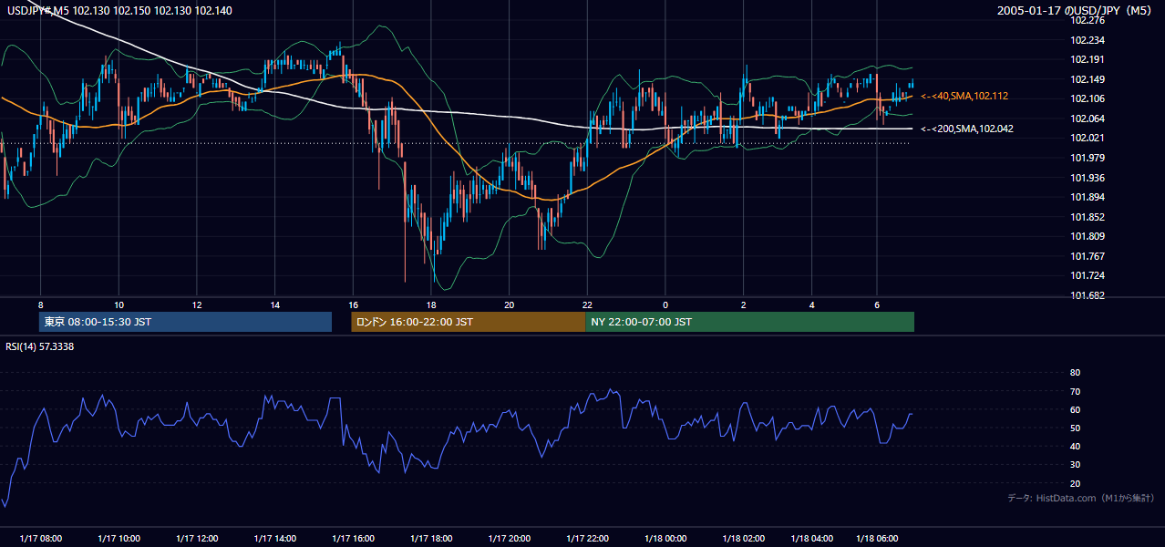Click the 1/17 14:00 time axis label
The width and height of the screenshot is (1165, 547).
(x=275, y=539)
